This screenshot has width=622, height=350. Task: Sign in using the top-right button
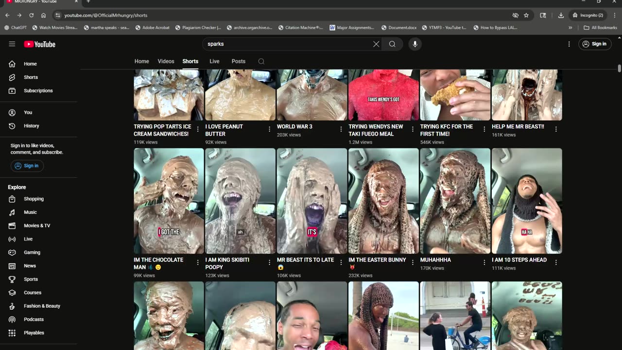click(595, 44)
